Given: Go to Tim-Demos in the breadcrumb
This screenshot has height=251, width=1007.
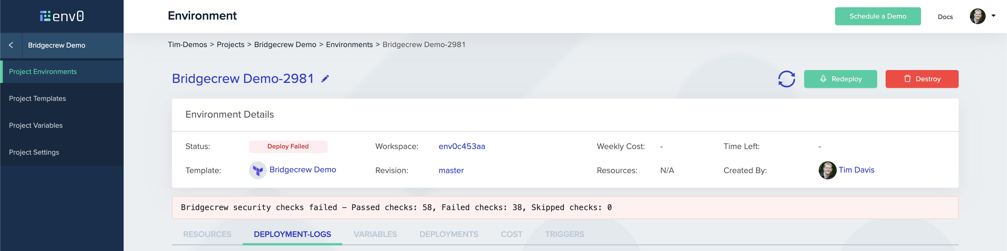Looking at the screenshot, I should [188, 45].
